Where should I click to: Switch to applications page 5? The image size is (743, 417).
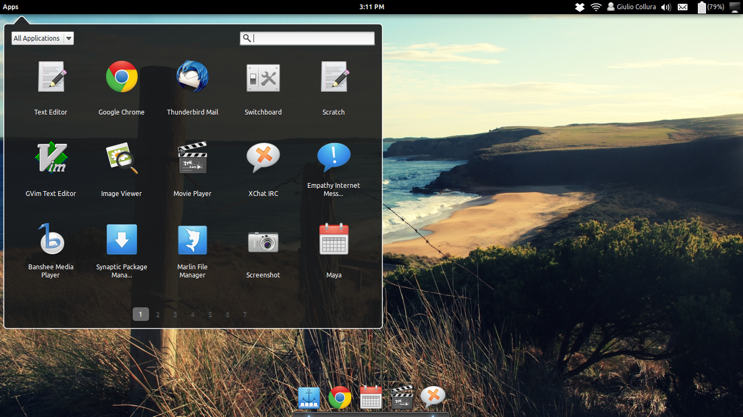[x=210, y=314]
